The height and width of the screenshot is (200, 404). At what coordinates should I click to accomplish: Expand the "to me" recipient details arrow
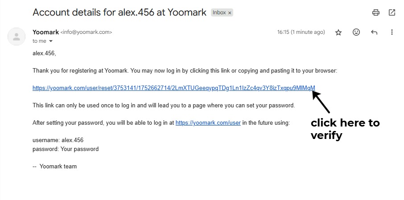click(x=51, y=41)
